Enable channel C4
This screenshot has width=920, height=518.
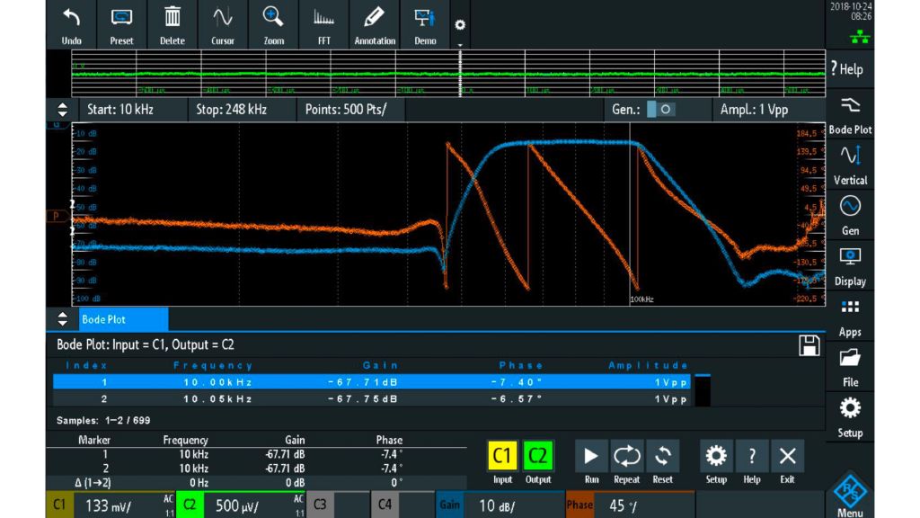[384, 505]
